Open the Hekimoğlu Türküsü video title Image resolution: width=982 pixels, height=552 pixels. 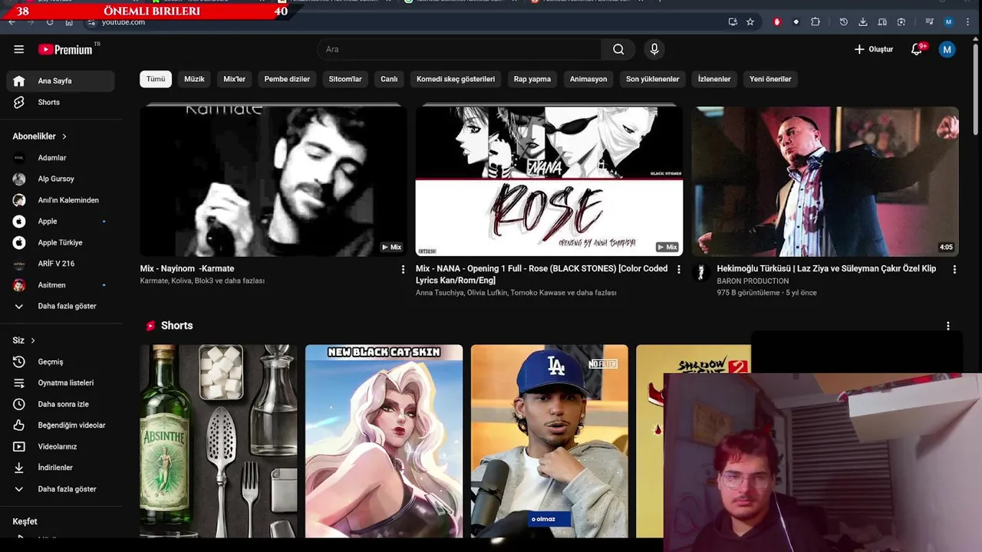click(826, 269)
